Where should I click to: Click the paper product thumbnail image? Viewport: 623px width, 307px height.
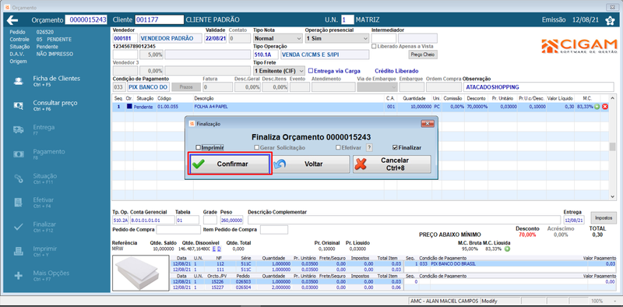tap(141, 273)
